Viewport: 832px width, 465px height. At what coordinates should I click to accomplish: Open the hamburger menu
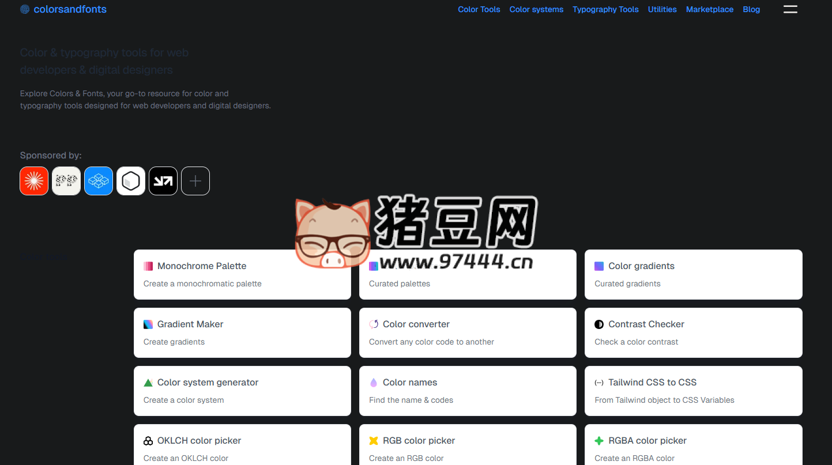790,9
